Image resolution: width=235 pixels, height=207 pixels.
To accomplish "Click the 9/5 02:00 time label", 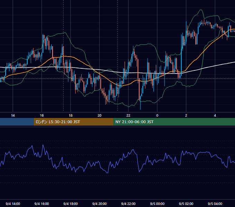I will [186, 204].
